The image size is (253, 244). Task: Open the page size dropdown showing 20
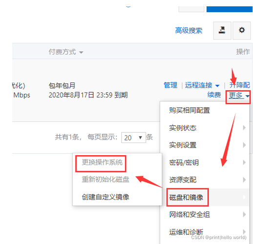[x=133, y=138]
